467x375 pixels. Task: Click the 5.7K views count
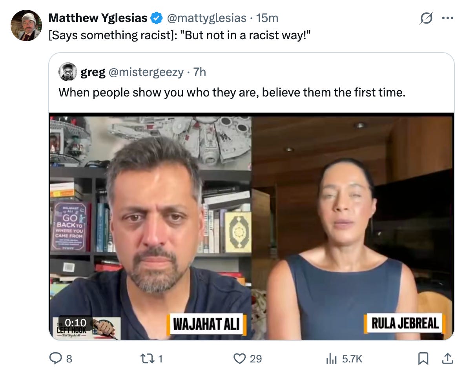click(x=352, y=359)
